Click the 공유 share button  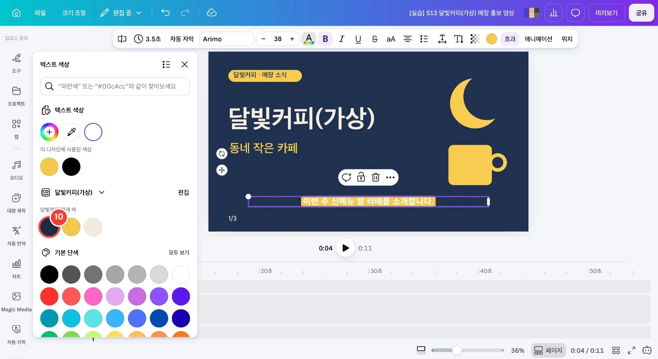click(x=641, y=13)
